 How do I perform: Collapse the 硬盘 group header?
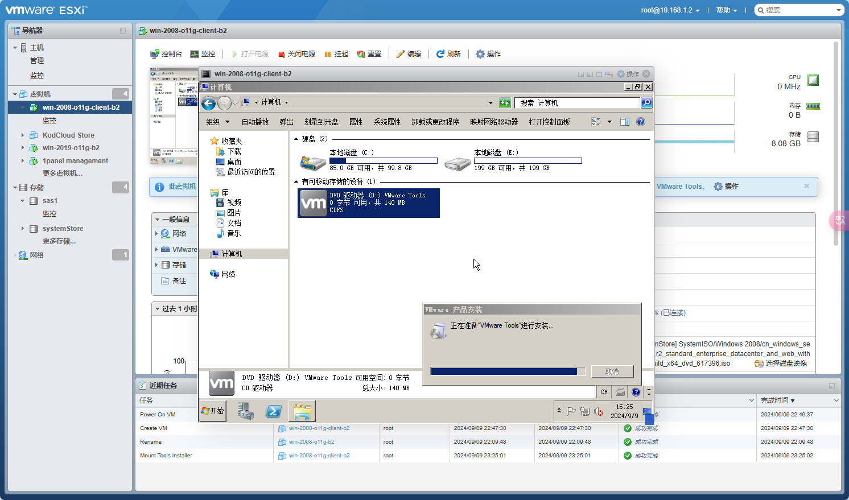296,139
